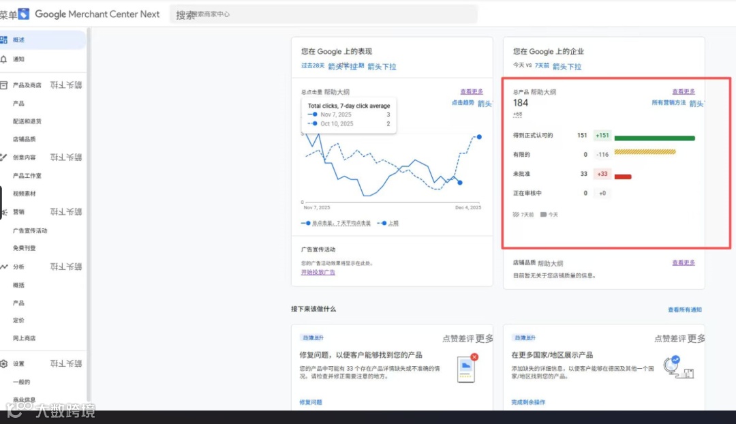736x424 pixels.
Task: Click 完成剩余操作 link
Action: point(528,402)
